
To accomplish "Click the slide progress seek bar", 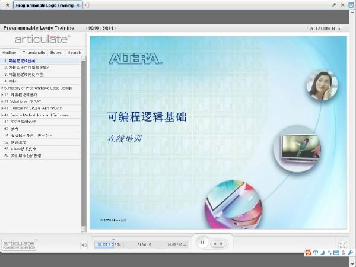I will pos(142,244).
